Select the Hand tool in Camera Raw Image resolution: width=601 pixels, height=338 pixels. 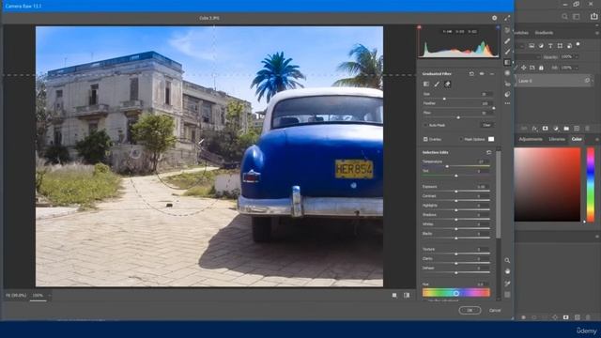507,271
